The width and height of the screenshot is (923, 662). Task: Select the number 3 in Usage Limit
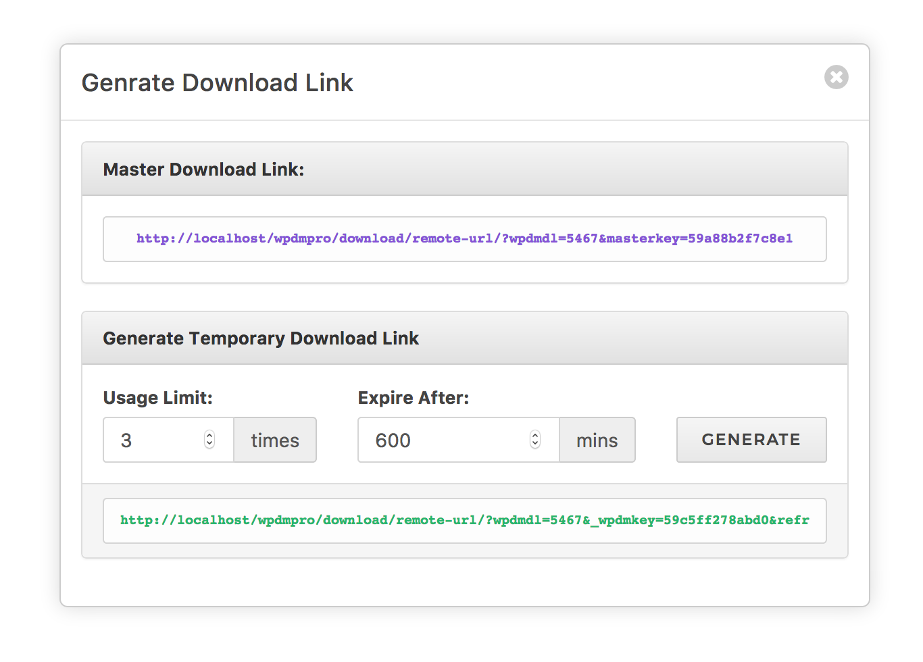(x=124, y=440)
